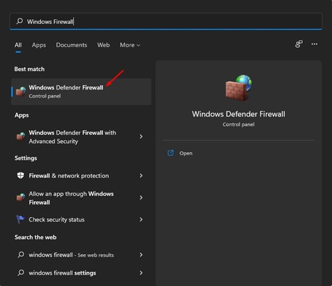
Task: Expand Check security status chevron
Action: 141,220
